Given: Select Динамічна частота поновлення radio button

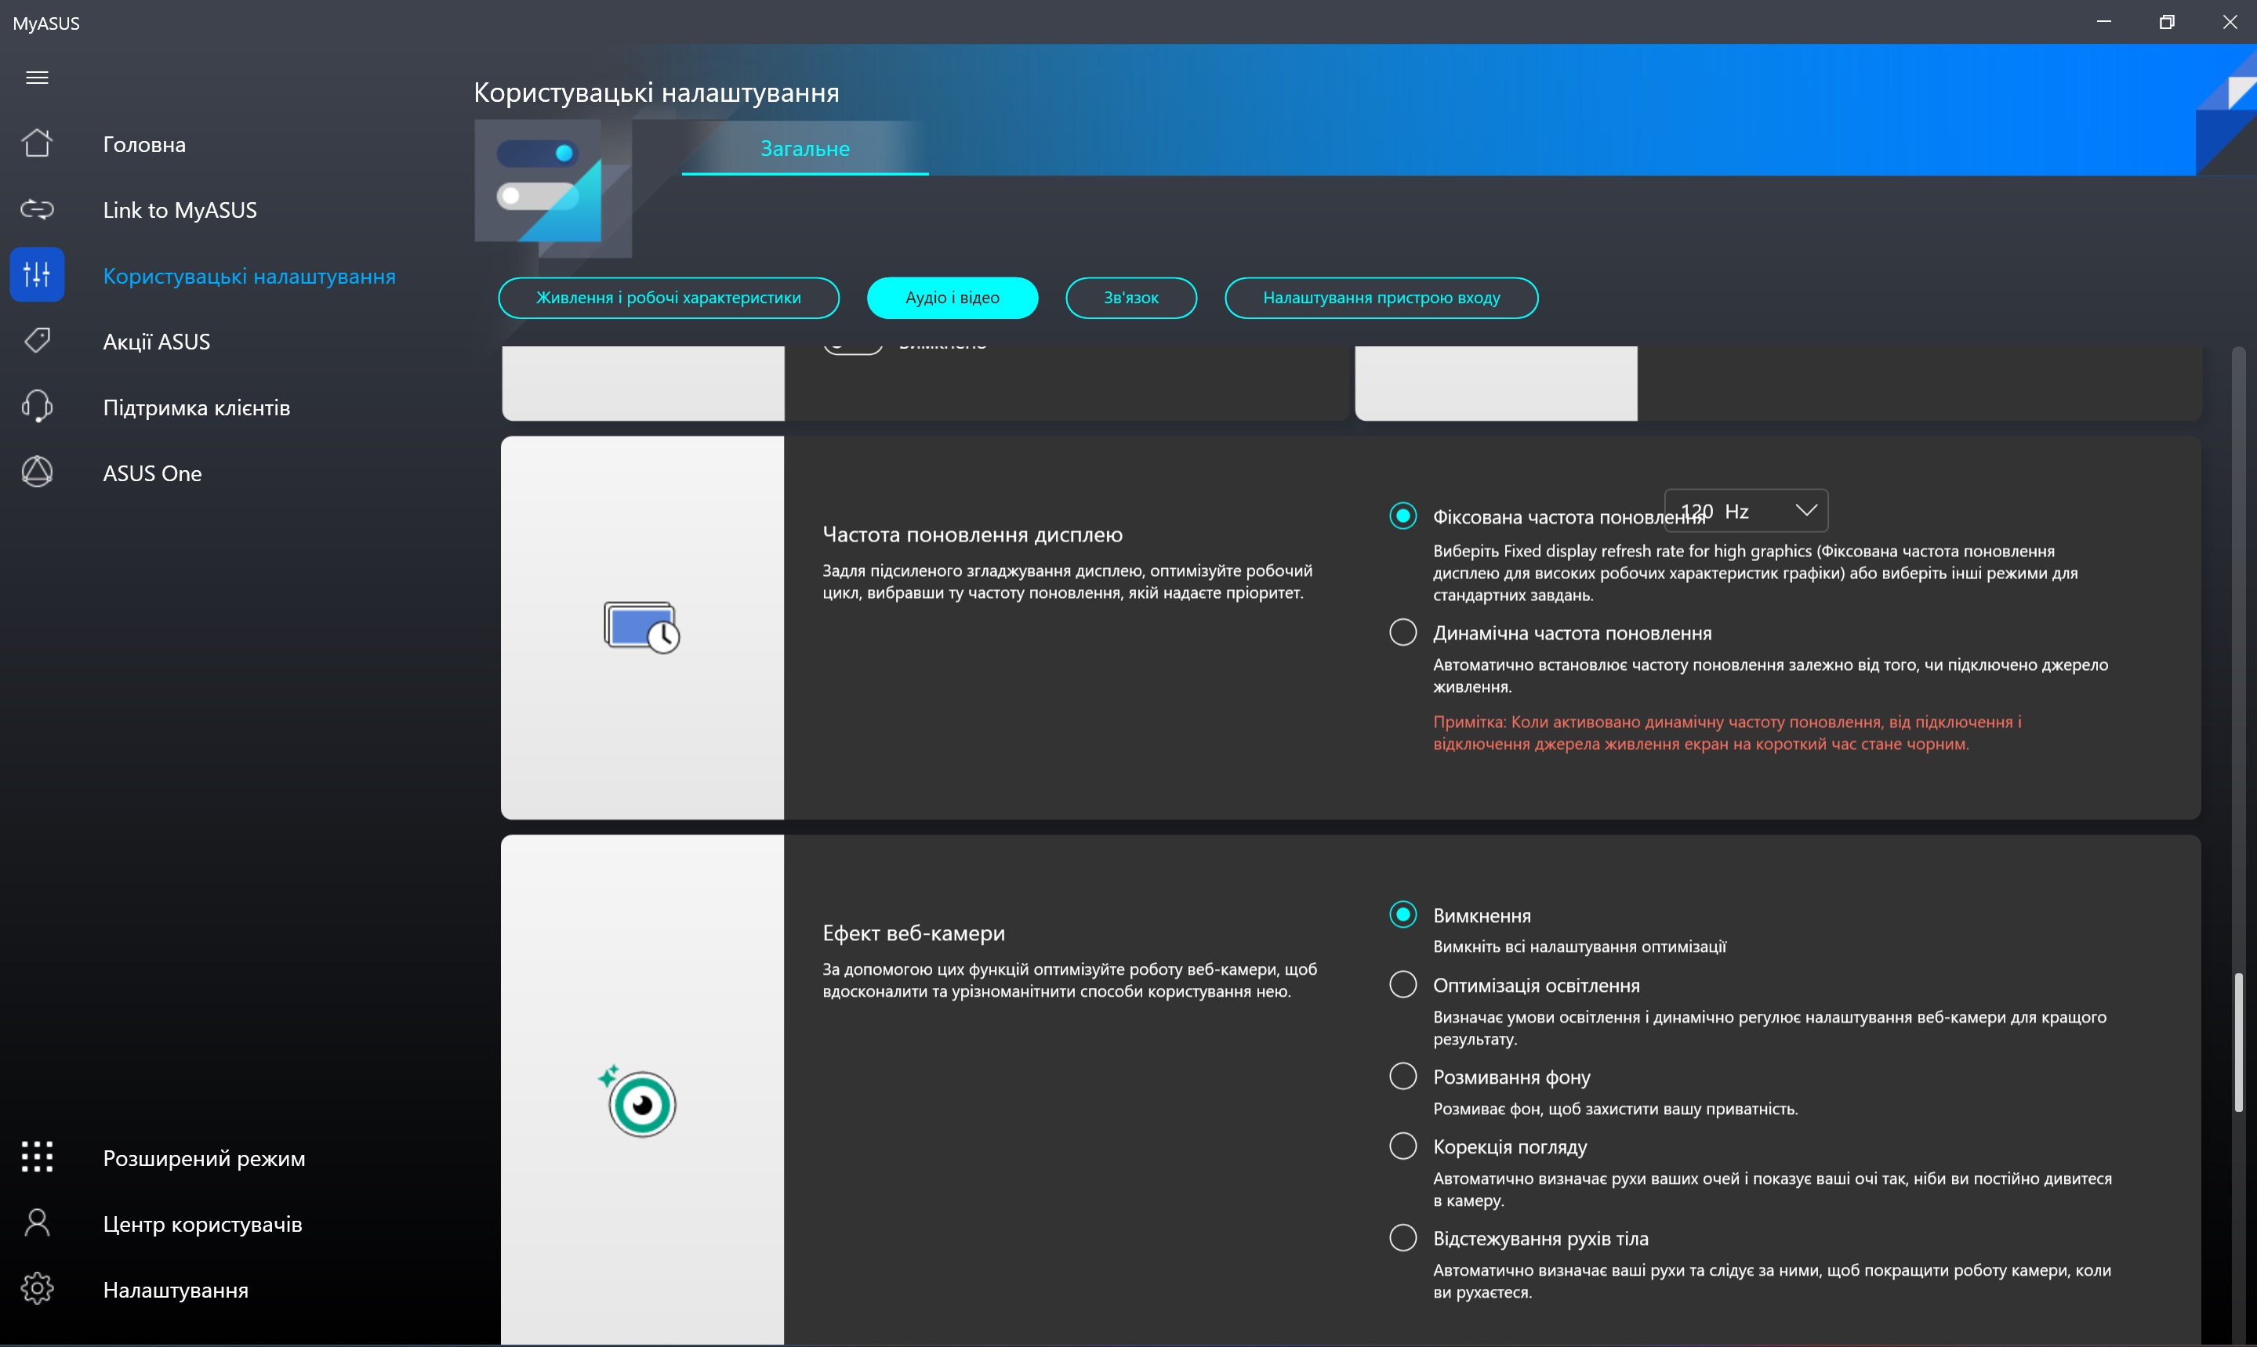Looking at the screenshot, I should pyautogui.click(x=1402, y=632).
